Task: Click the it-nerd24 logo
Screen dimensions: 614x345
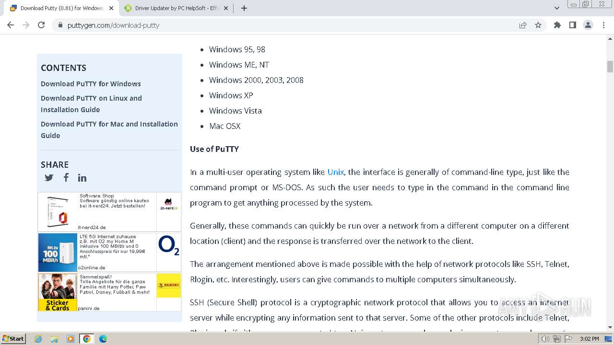Action: tap(169, 205)
